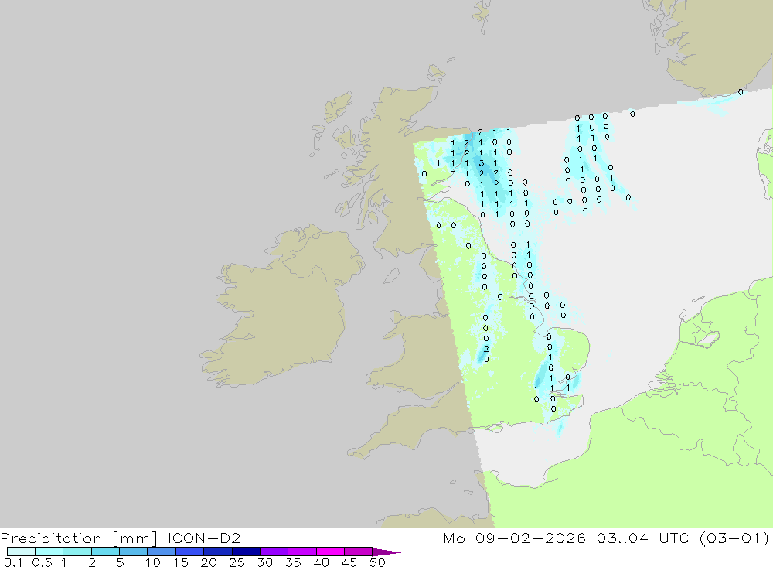Click the legend scale label 15
The image size is (773, 567).
click(x=181, y=562)
